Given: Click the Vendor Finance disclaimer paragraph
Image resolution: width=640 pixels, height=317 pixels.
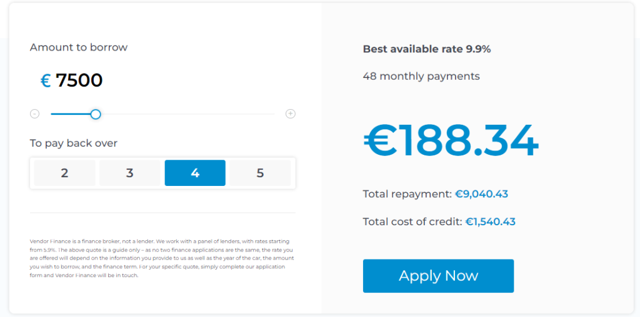Looking at the screenshot, I should coord(162,258).
